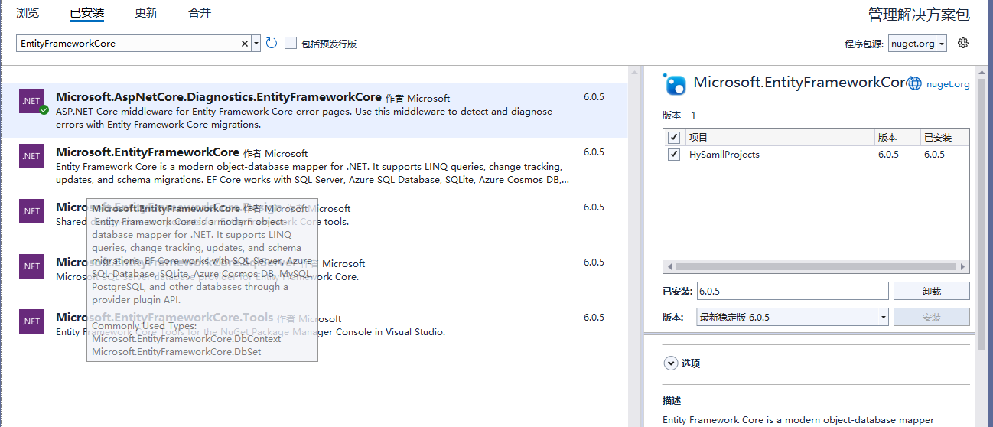The height and width of the screenshot is (427, 993).
Task: Click the 卸载 button
Action: point(932,292)
